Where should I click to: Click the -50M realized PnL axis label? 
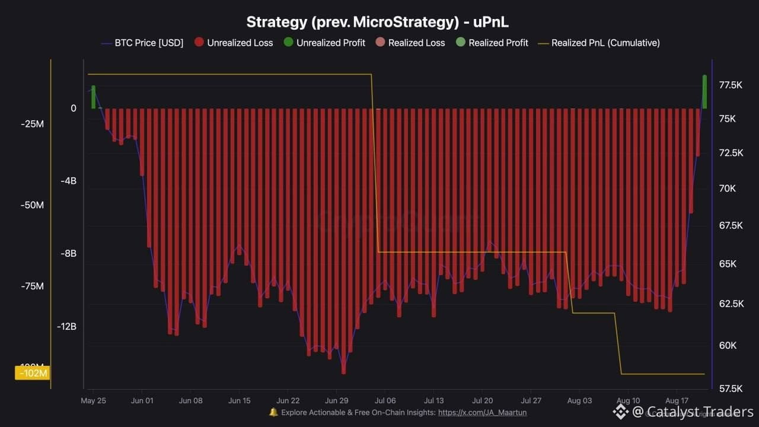click(x=32, y=205)
